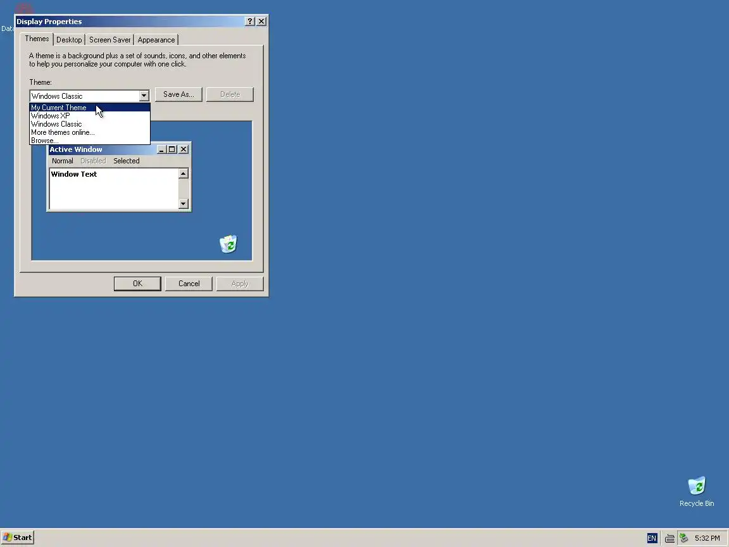The image size is (729, 547).
Task: Click Selected in the preview menu
Action: [127, 161]
